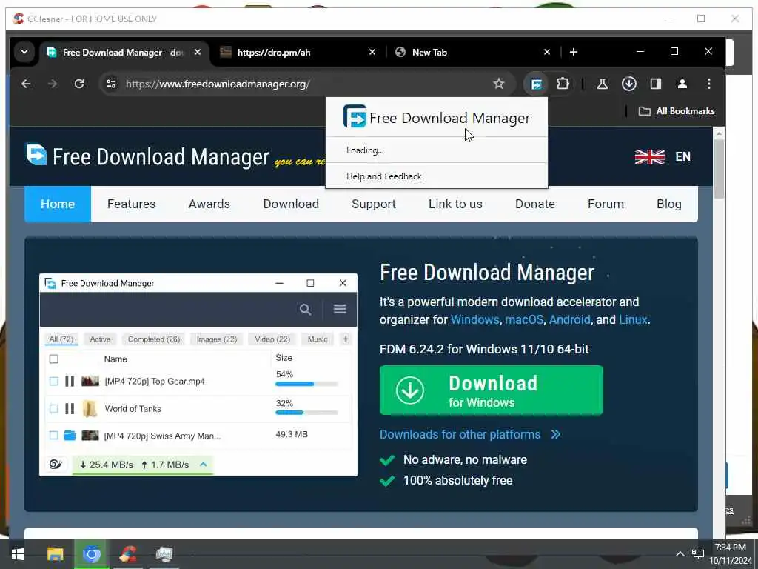Open the Chrome extensions puzzle icon

(x=563, y=84)
